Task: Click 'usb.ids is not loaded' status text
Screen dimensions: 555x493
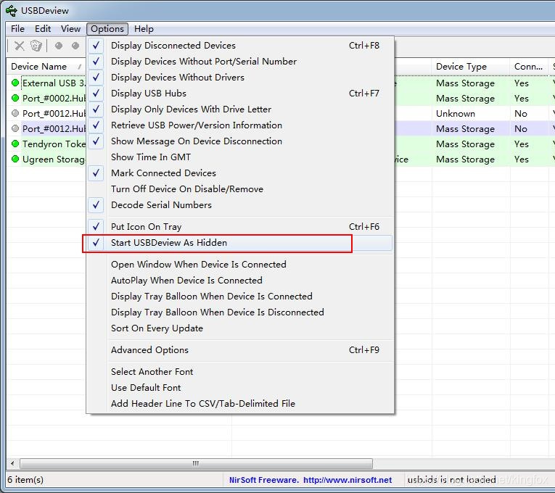Action: 451,480
